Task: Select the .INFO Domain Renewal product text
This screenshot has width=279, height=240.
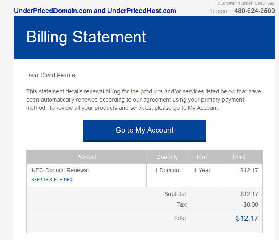Action: point(59,170)
